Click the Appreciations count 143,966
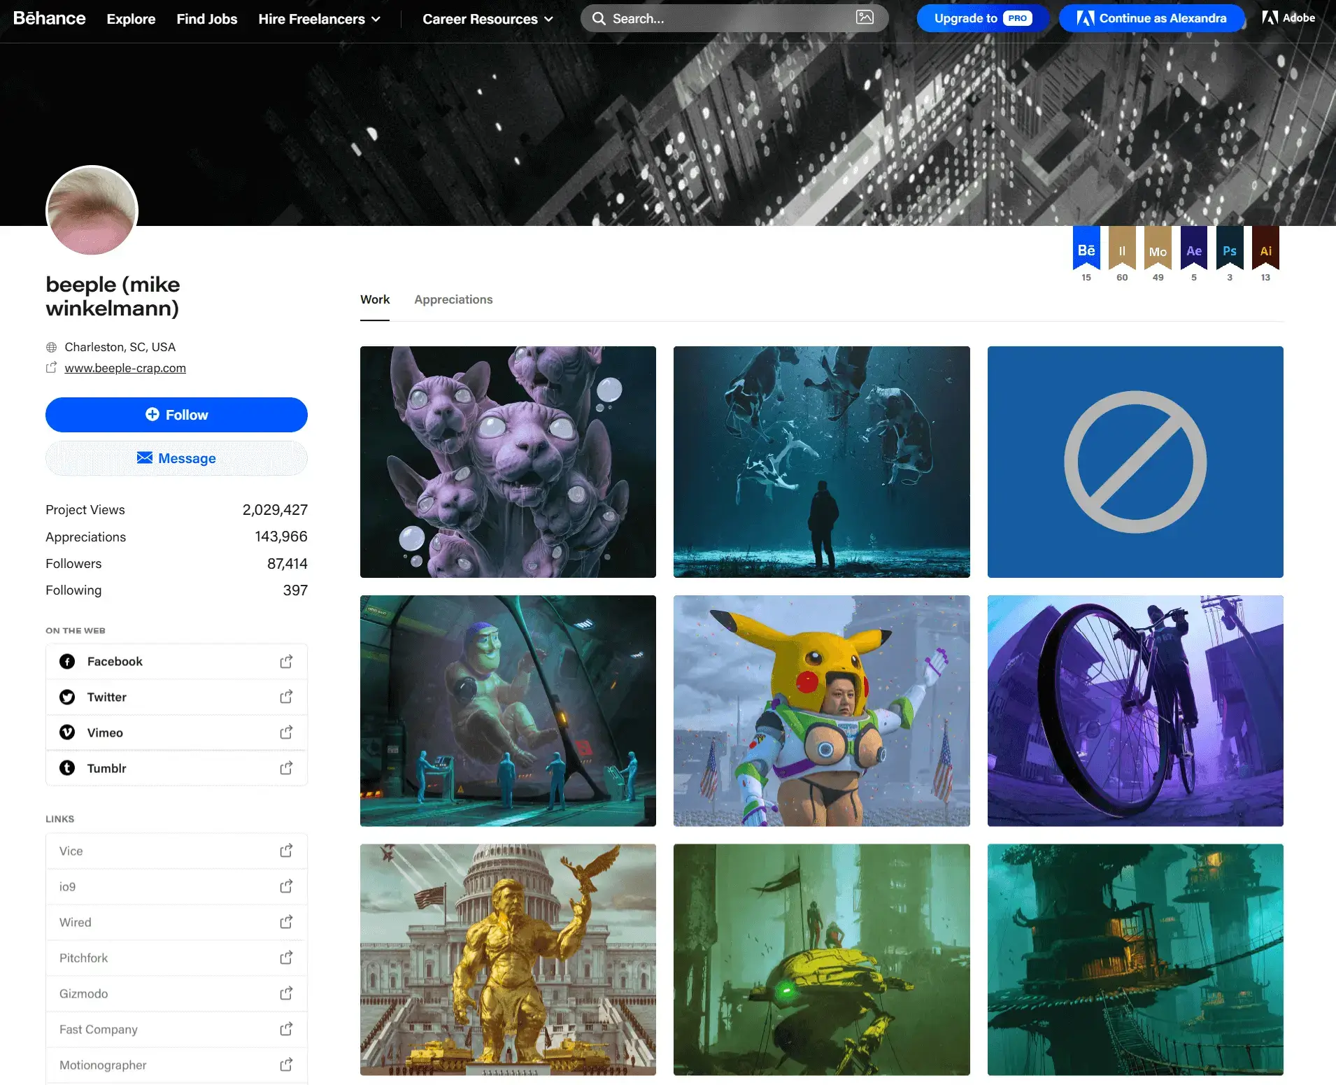The image size is (1336, 1085). 281,537
